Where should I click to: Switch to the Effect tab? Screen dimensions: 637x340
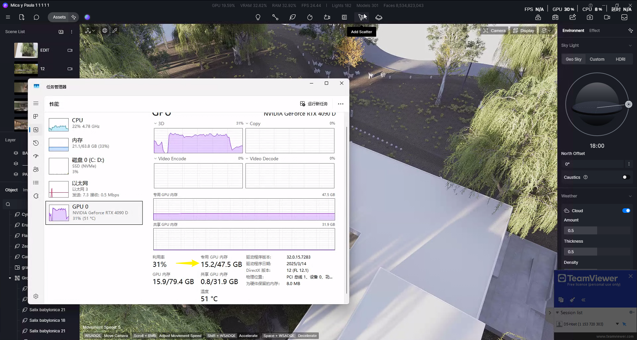(x=594, y=31)
